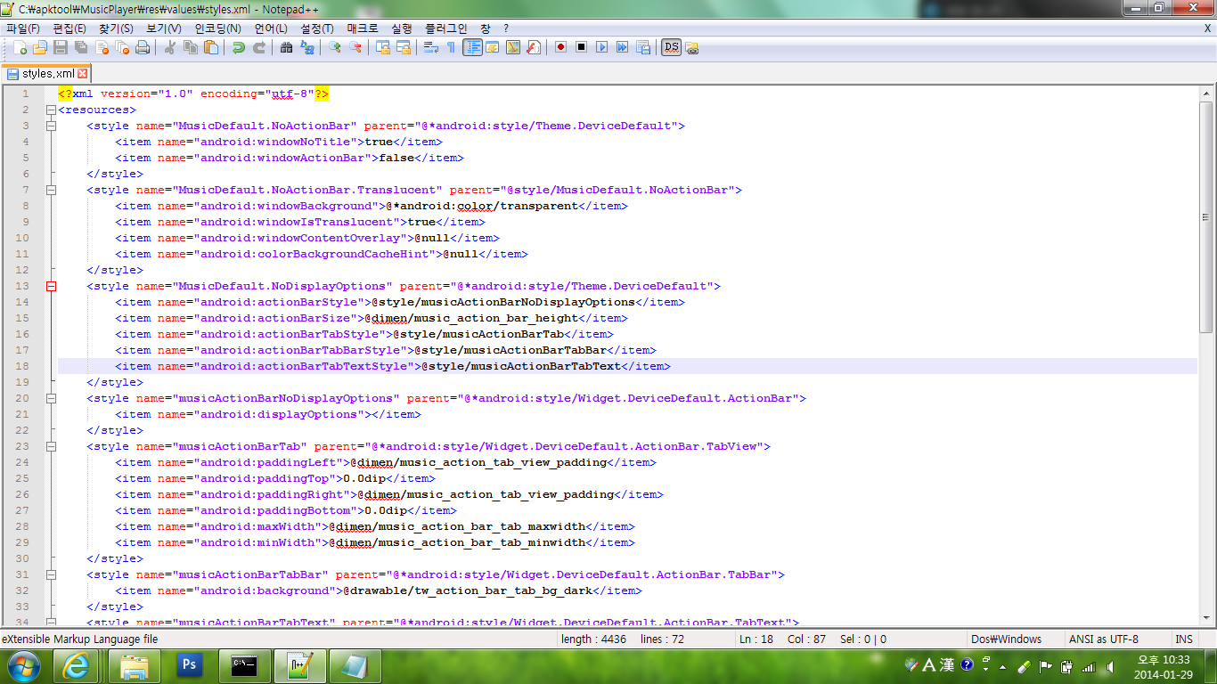
Task: Toggle Show all characters pilcrow button
Action: [x=451, y=47]
